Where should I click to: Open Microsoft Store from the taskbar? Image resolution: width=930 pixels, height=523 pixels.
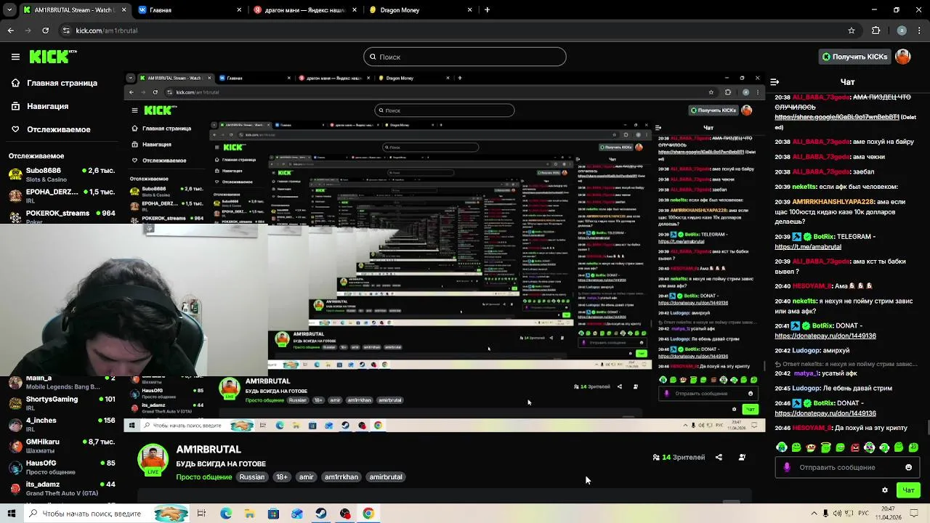click(x=273, y=514)
